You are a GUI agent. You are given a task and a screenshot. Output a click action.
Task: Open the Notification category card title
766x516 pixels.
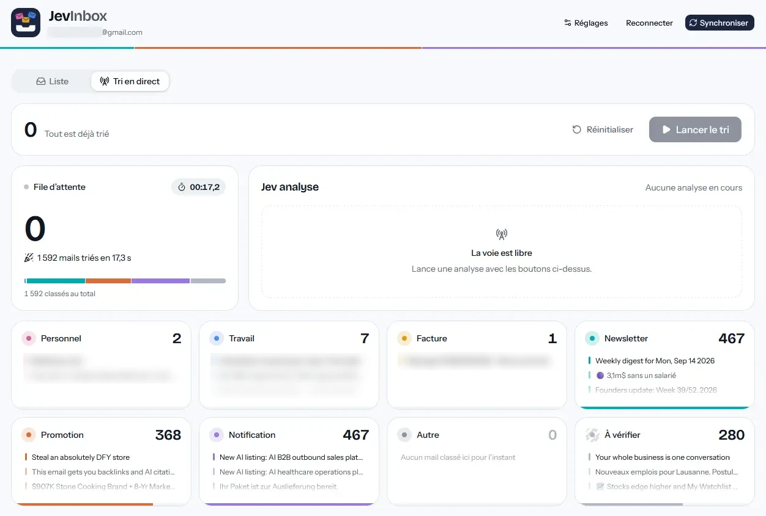coord(252,435)
